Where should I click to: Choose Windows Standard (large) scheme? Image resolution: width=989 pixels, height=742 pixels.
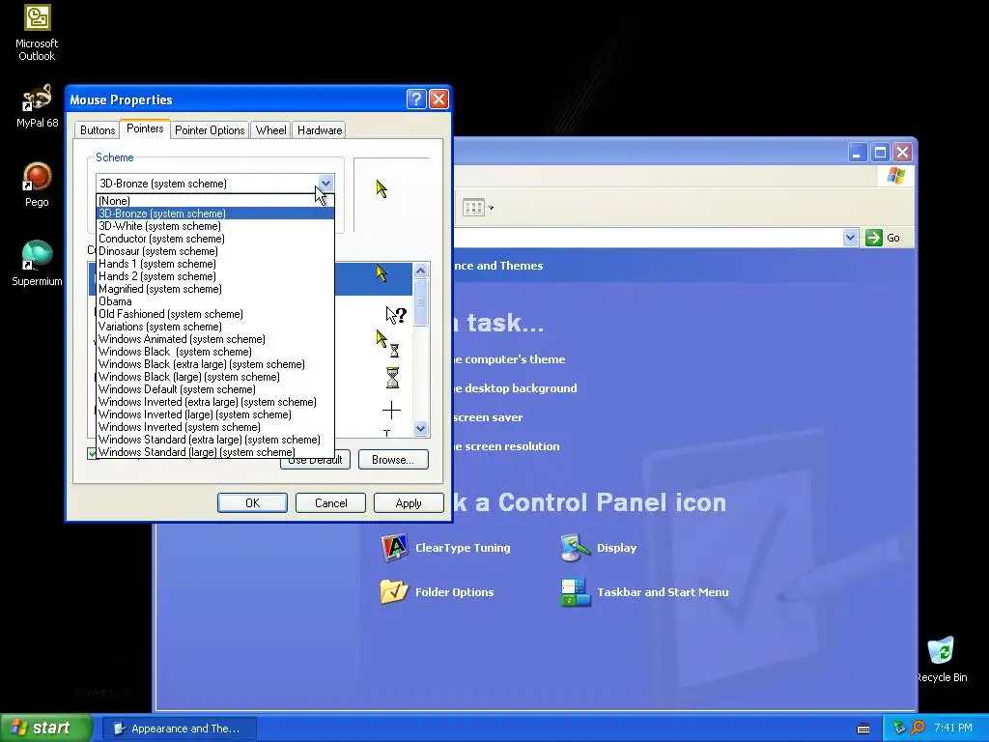click(x=215, y=452)
